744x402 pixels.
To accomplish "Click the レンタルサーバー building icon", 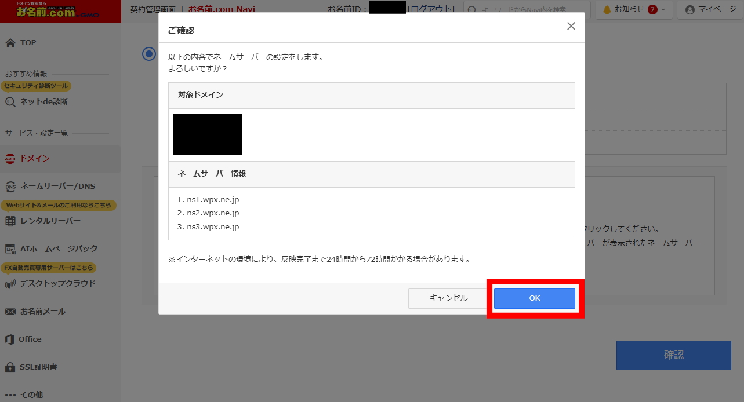I will 10,221.
